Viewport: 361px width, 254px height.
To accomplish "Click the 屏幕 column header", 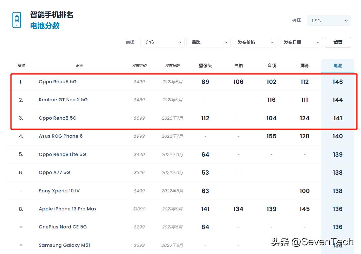I will point(304,65).
